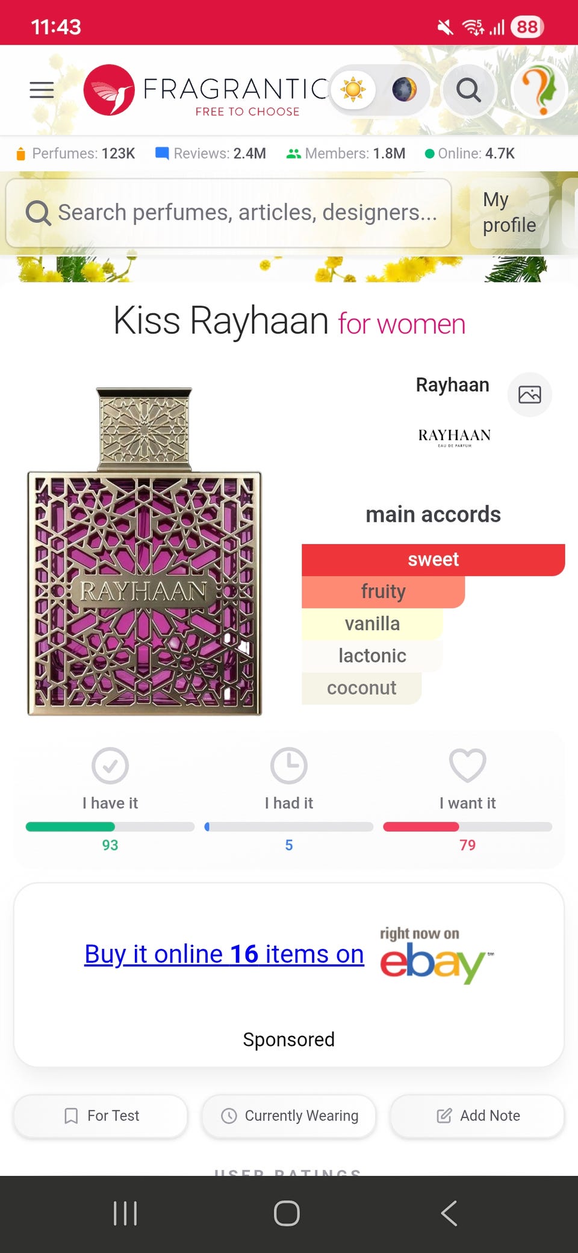Switch to light theme sun icon
This screenshot has width=578, height=1253.
pos(353,90)
